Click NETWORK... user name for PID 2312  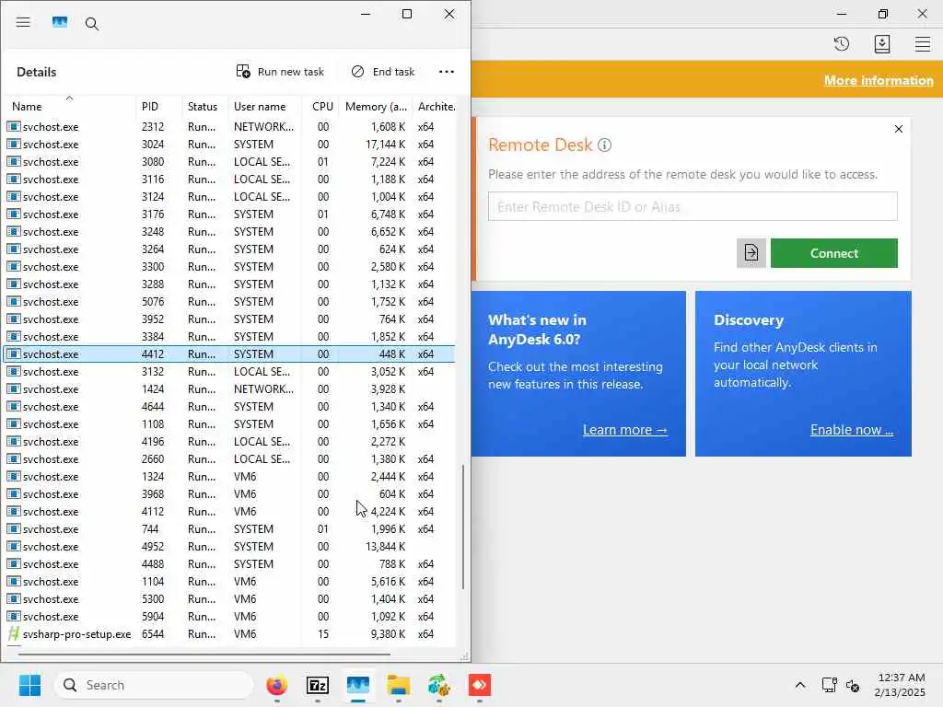[x=263, y=127]
